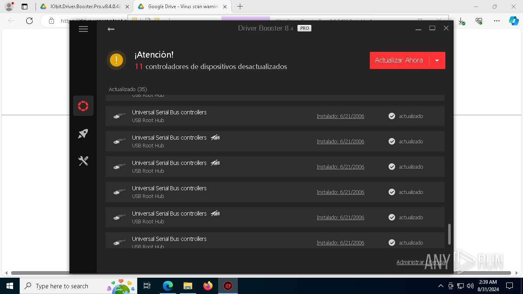The height and width of the screenshot is (294, 523).
Task: Open Edge browser essentials heart icon
Action: pyautogui.click(x=479, y=21)
